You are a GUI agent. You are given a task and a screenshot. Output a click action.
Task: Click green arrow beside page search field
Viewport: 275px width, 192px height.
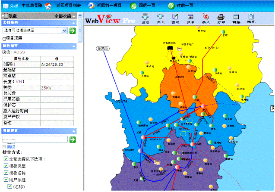[72, 139]
